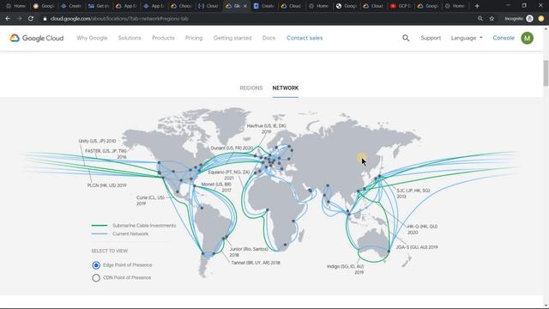
Task: Expand the Language dropdown
Action: [467, 38]
